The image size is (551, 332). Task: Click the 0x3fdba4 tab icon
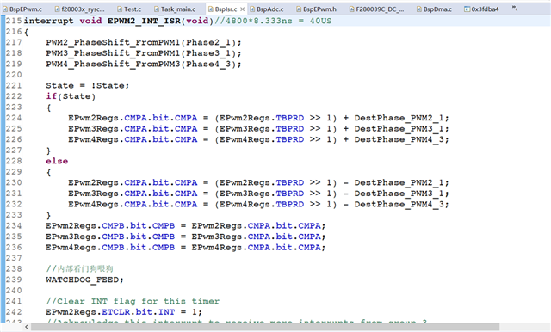(x=467, y=9)
